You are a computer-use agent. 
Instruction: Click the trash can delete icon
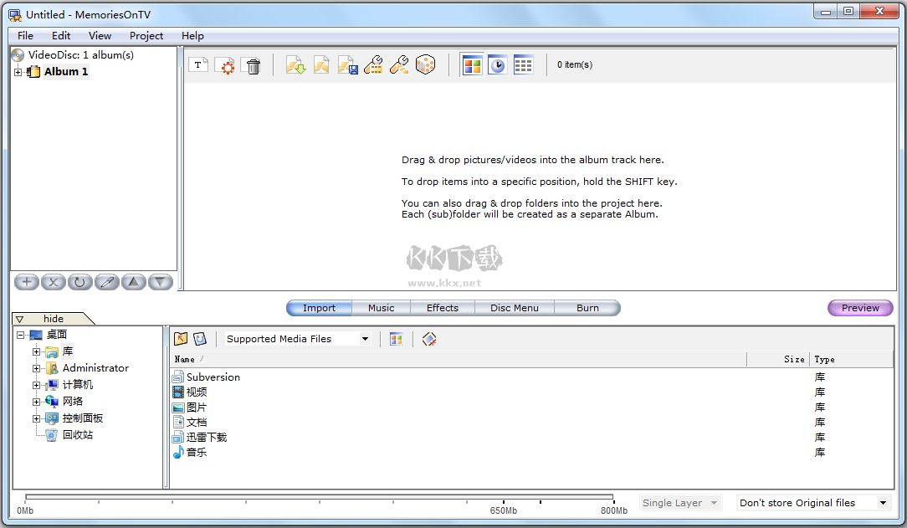(x=253, y=65)
